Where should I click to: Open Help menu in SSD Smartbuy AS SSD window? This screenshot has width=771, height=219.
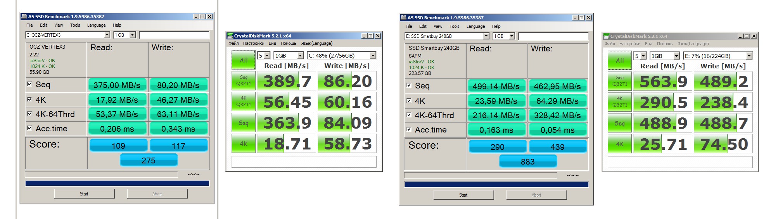(x=496, y=26)
